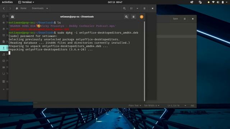The image size is (230, 129).
Task: Click the Terminal title 'setiawan@pop-os: ~/Downloads'
Action: coord(77,17)
